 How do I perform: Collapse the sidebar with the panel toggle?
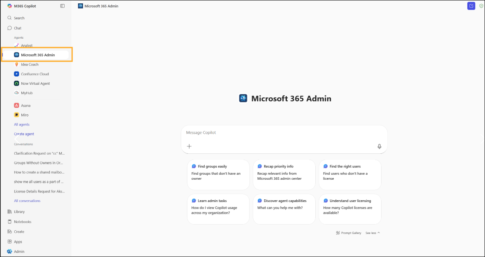(x=62, y=6)
